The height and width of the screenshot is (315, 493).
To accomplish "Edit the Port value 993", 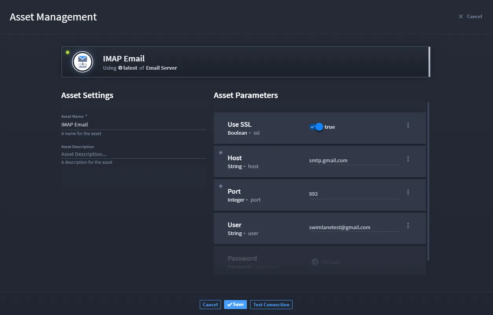I will [355, 194].
